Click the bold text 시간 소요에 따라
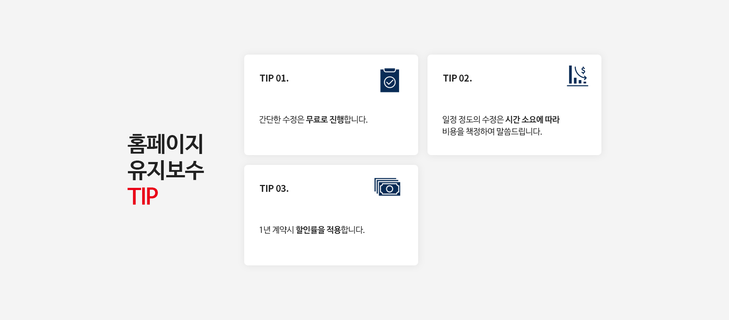This screenshot has height=320, width=729. (x=532, y=119)
